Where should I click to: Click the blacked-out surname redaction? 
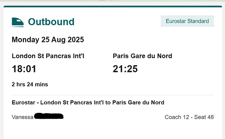click(49, 116)
